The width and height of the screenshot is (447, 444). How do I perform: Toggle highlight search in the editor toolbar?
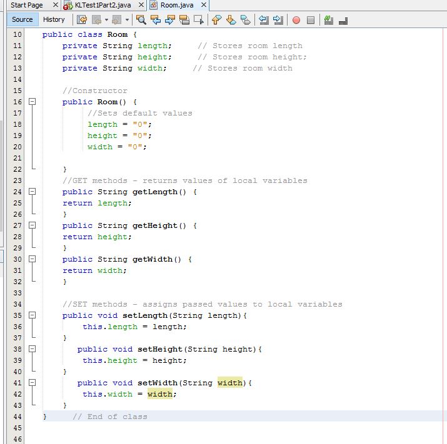click(x=184, y=20)
